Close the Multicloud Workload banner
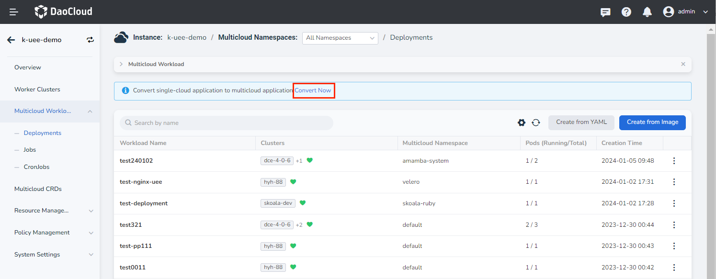 click(x=683, y=64)
